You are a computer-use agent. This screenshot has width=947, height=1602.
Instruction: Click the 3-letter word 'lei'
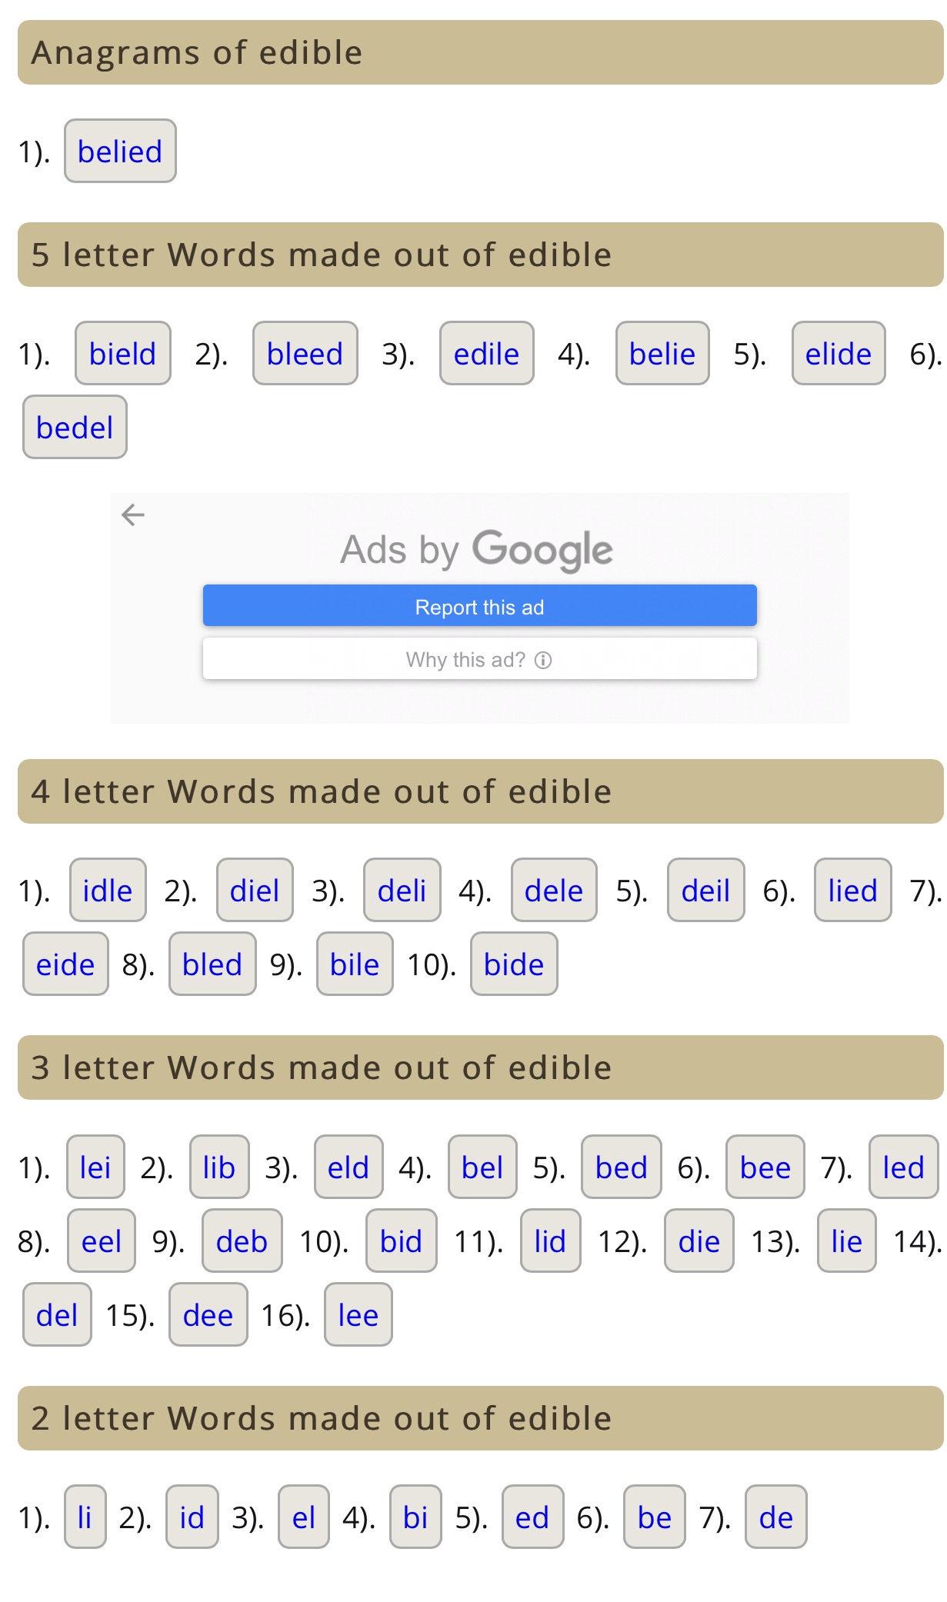(95, 1167)
